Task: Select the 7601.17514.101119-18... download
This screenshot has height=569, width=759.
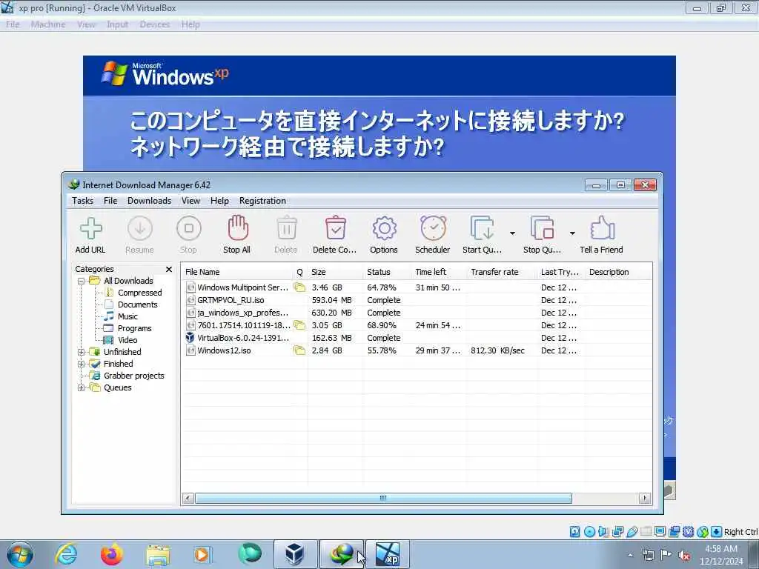Action: pyautogui.click(x=417, y=325)
